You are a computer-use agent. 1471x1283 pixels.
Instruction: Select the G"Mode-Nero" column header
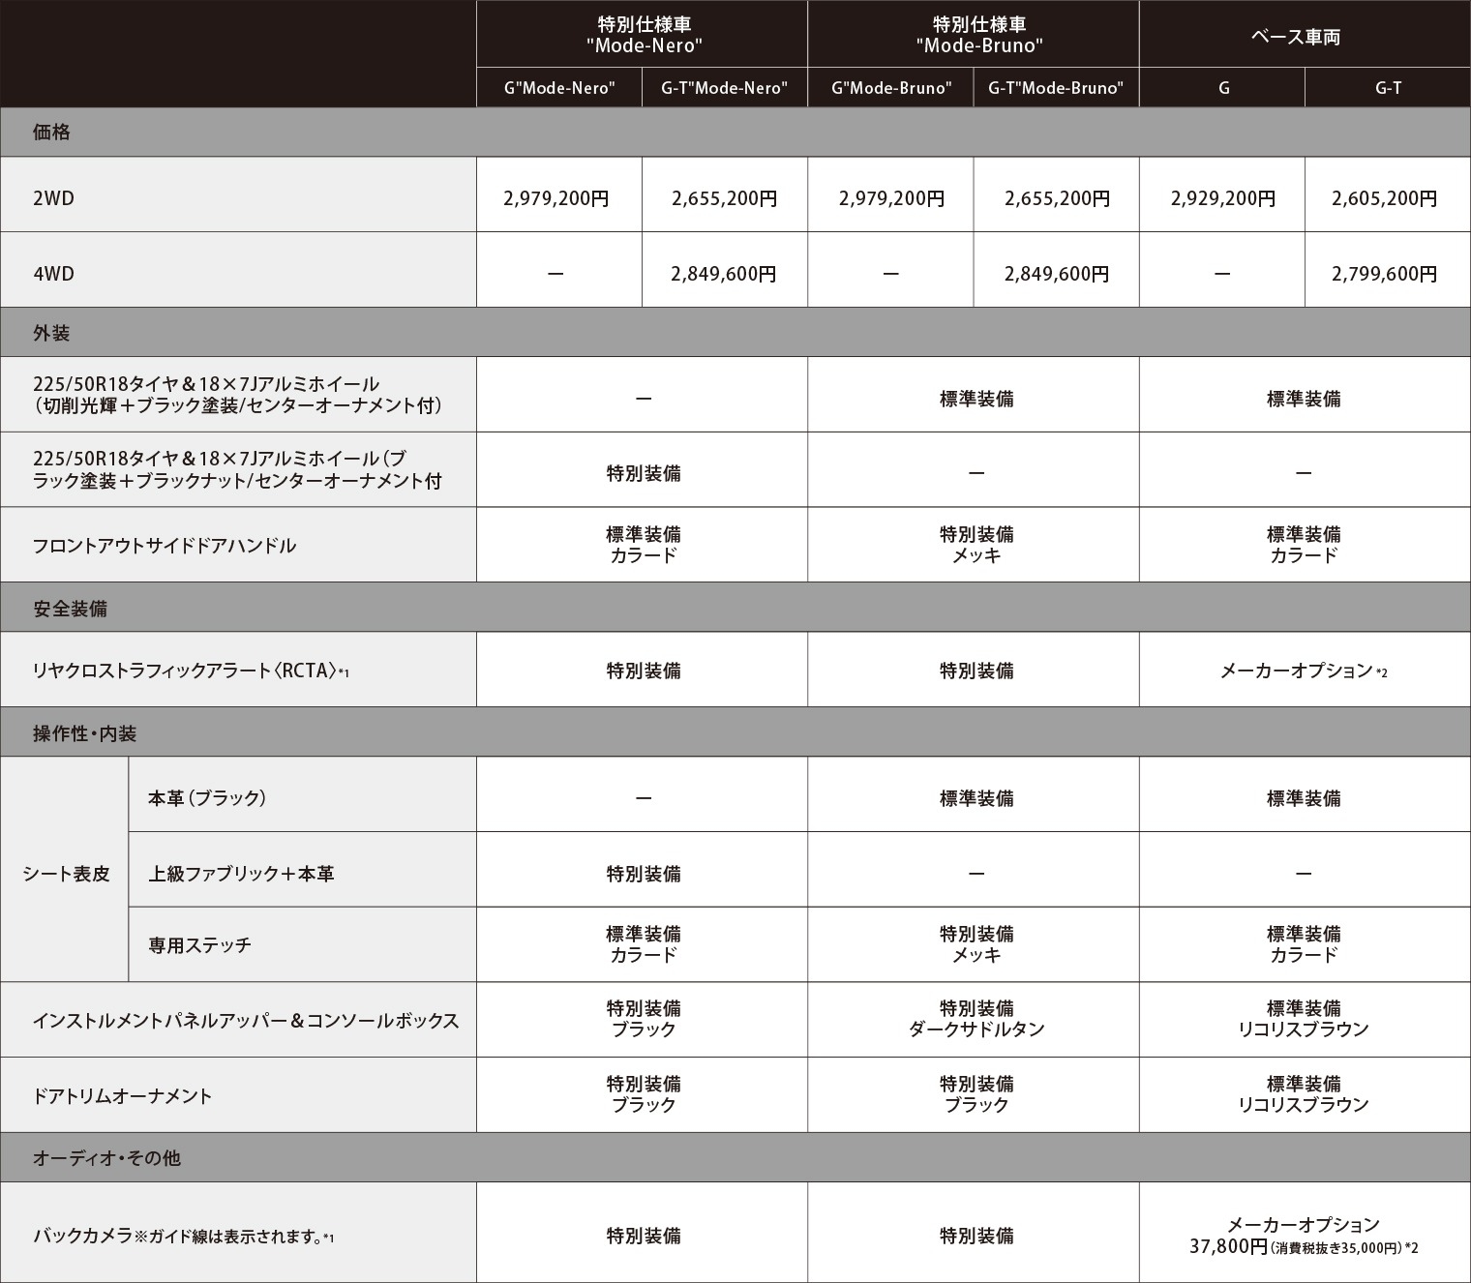pos(559,88)
